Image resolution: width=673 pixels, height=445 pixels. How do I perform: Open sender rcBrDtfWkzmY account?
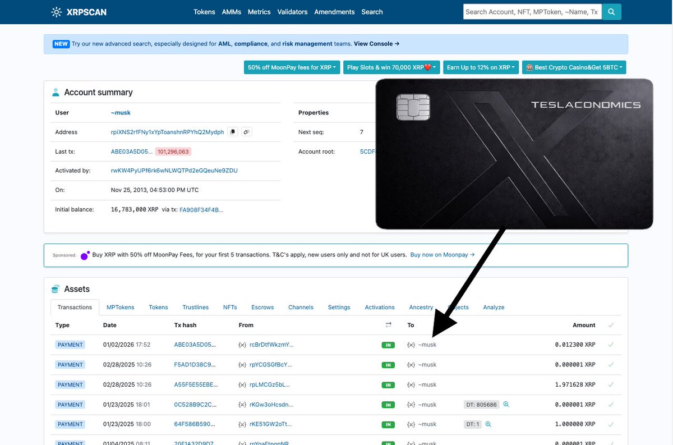[271, 345]
